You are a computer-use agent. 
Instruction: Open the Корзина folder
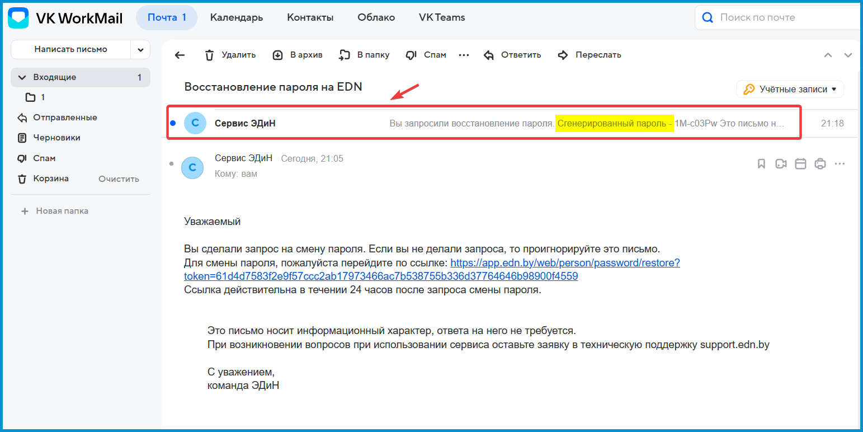pyautogui.click(x=51, y=179)
